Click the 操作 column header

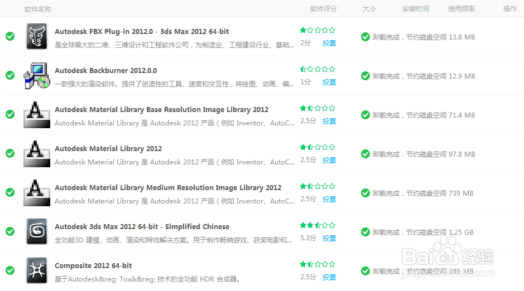(x=510, y=9)
